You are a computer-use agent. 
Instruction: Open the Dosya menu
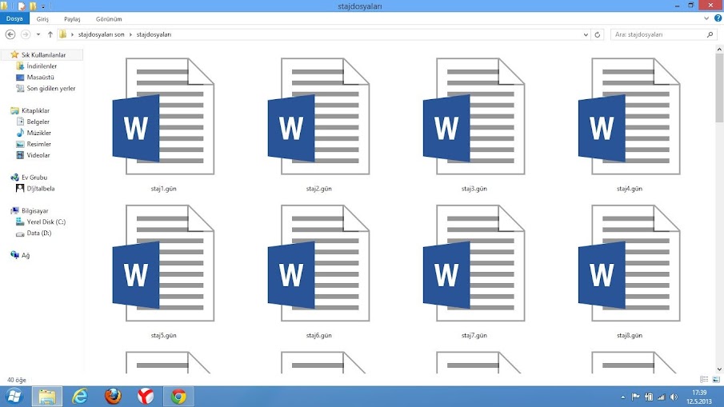[x=14, y=18]
